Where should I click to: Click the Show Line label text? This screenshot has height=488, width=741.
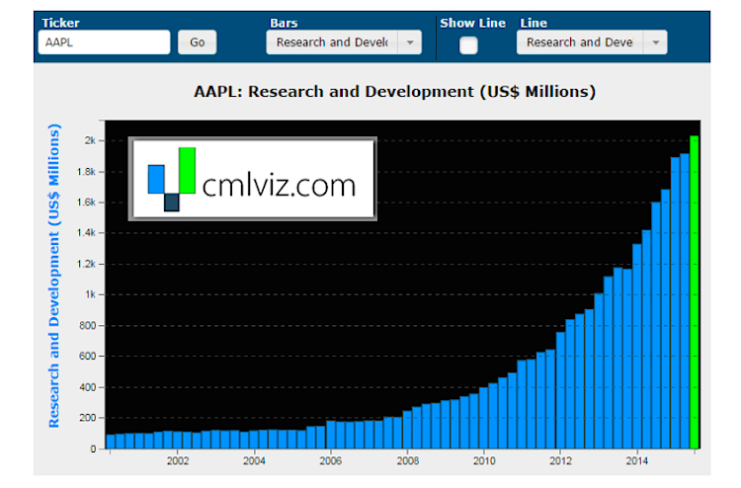pyautogui.click(x=472, y=23)
